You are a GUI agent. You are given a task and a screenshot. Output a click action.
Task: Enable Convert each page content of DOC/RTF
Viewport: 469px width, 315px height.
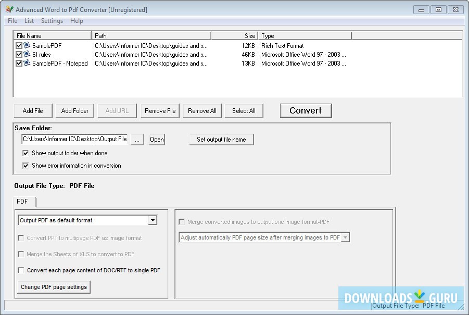pyautogui.click(x=21, y=270)
